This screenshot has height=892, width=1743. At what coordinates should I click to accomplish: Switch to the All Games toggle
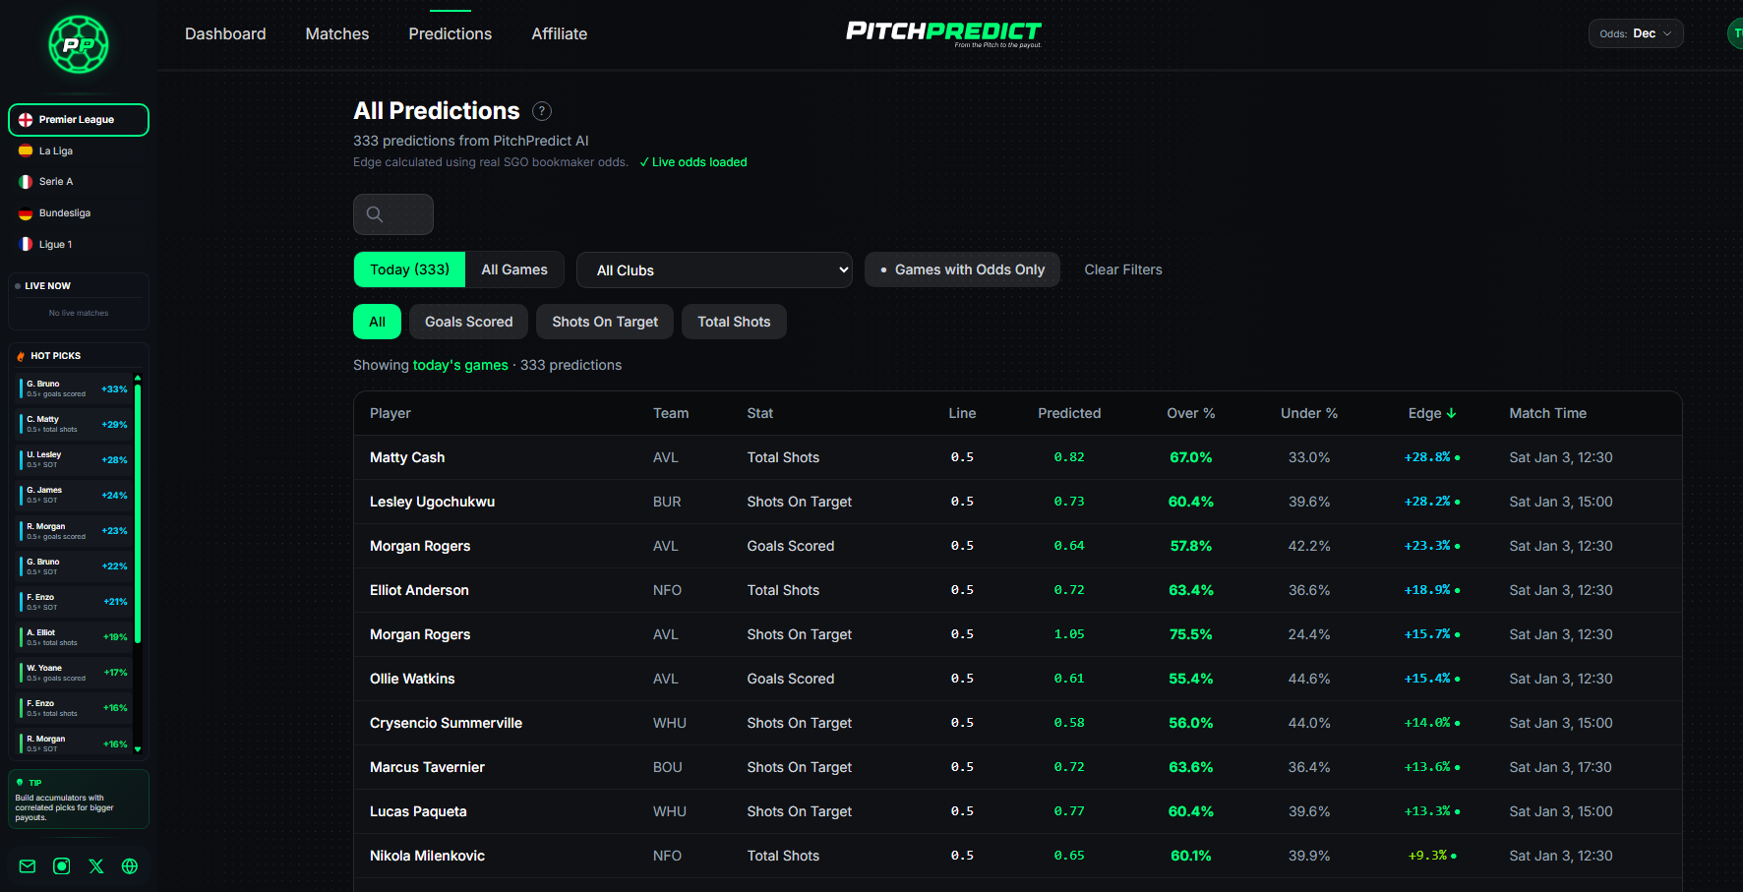coord(513,269)
